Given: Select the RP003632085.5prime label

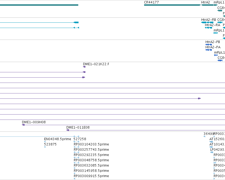Looking at the screenshot, I should click(x=91, y=165).
